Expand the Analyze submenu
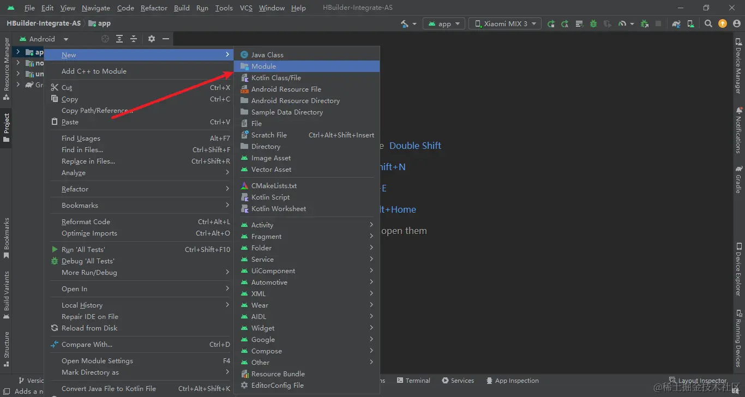The width and height of the screenshot is (745, 397). (140, 172)
